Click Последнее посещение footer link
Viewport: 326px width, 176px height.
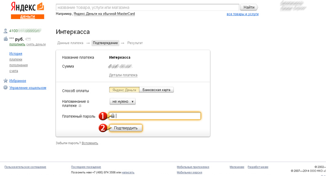[x=86, y=167]
